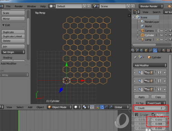Toggle Relative Offset checkbox in Array modifier

153,114
